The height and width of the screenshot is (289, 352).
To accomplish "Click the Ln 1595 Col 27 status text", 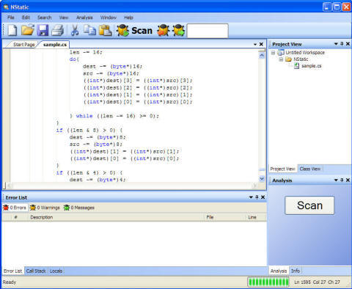I will (317, 282).
